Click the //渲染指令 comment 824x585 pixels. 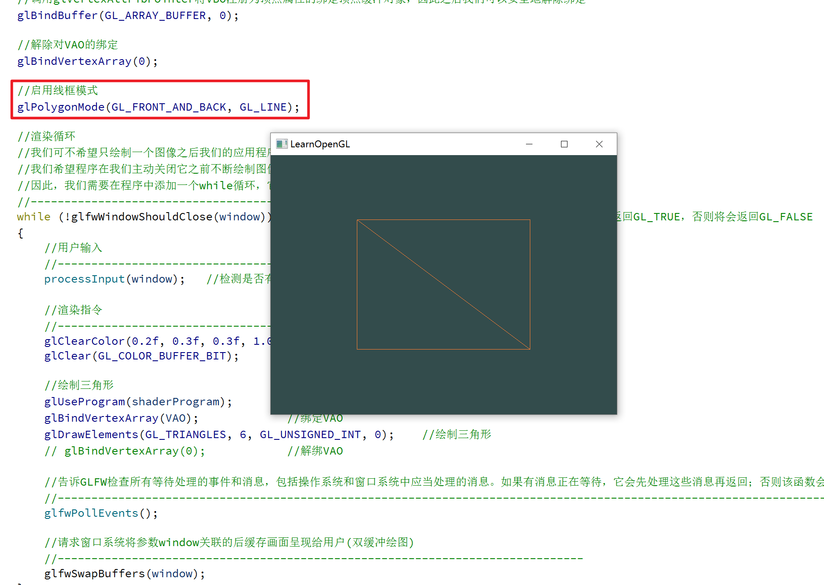[x=73, y=310]
